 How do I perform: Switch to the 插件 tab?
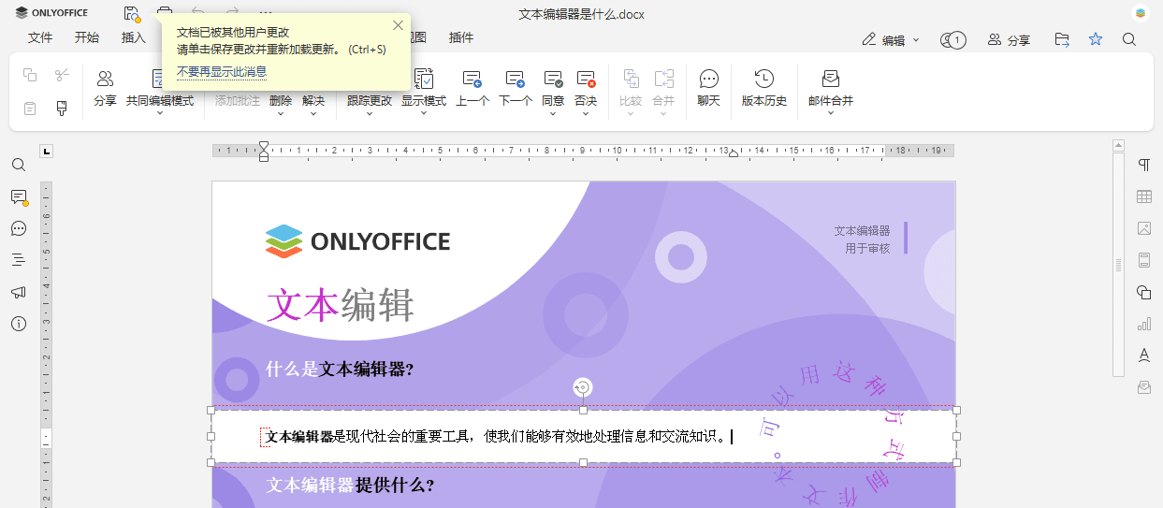pos(461,38)
